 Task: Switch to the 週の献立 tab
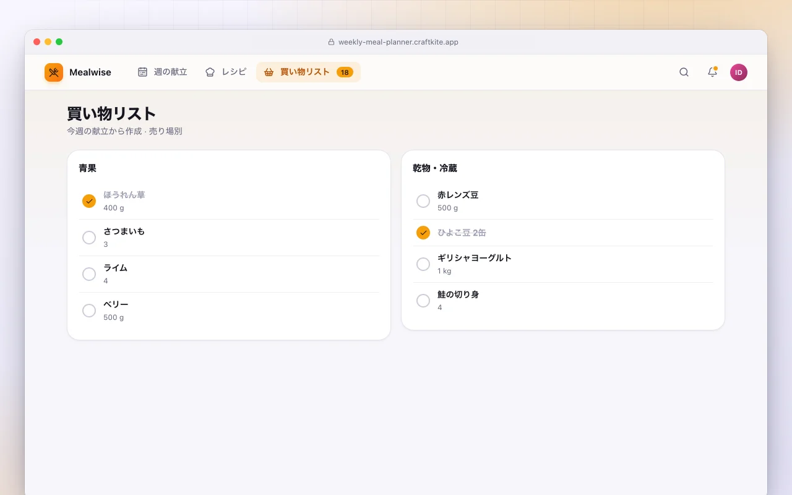(162, 72)
